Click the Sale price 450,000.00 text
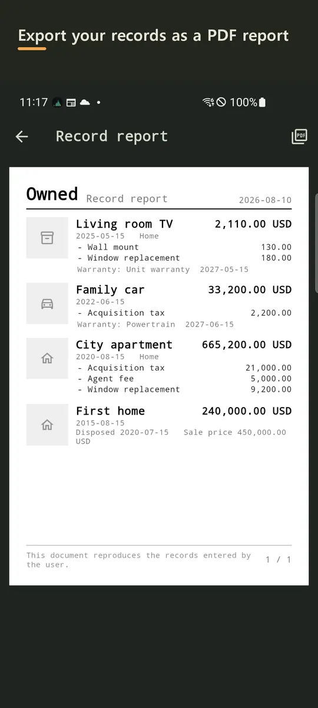 click(x=235, y=432)
